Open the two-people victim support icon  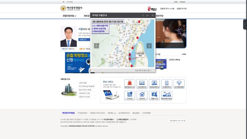point(167,96)
